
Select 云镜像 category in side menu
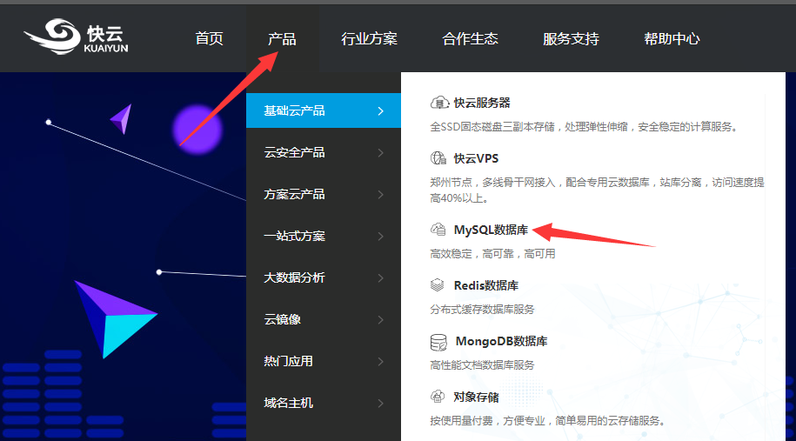(282, 319)
